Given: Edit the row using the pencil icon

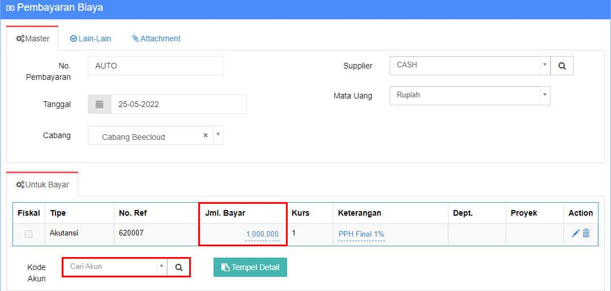Looking at the screenshot, I should [575, 233].
